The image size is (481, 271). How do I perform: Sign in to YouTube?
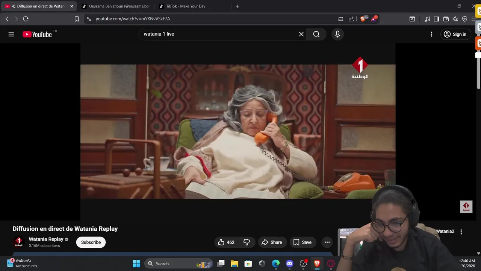tap(455, 34)
